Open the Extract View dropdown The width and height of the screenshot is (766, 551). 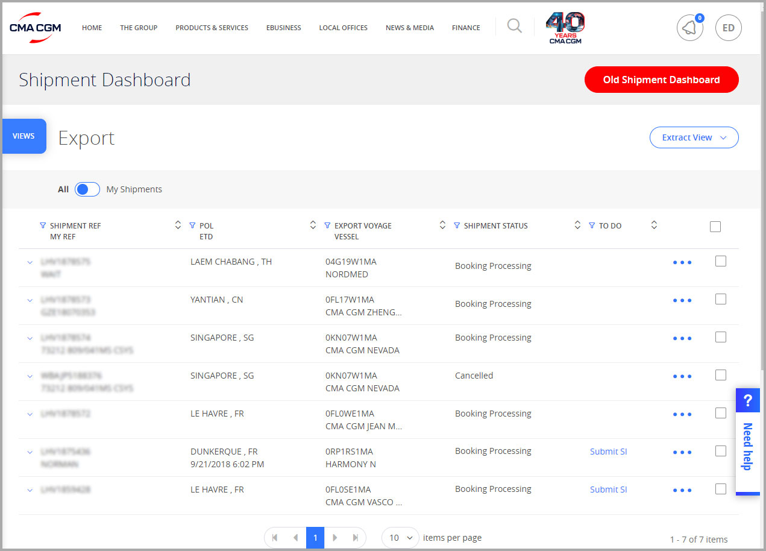point(694,137)
